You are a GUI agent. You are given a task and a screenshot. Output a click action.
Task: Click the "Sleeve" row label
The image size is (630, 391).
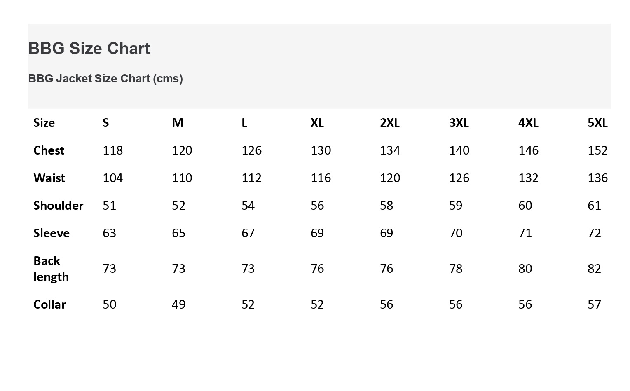click(52, 233)
